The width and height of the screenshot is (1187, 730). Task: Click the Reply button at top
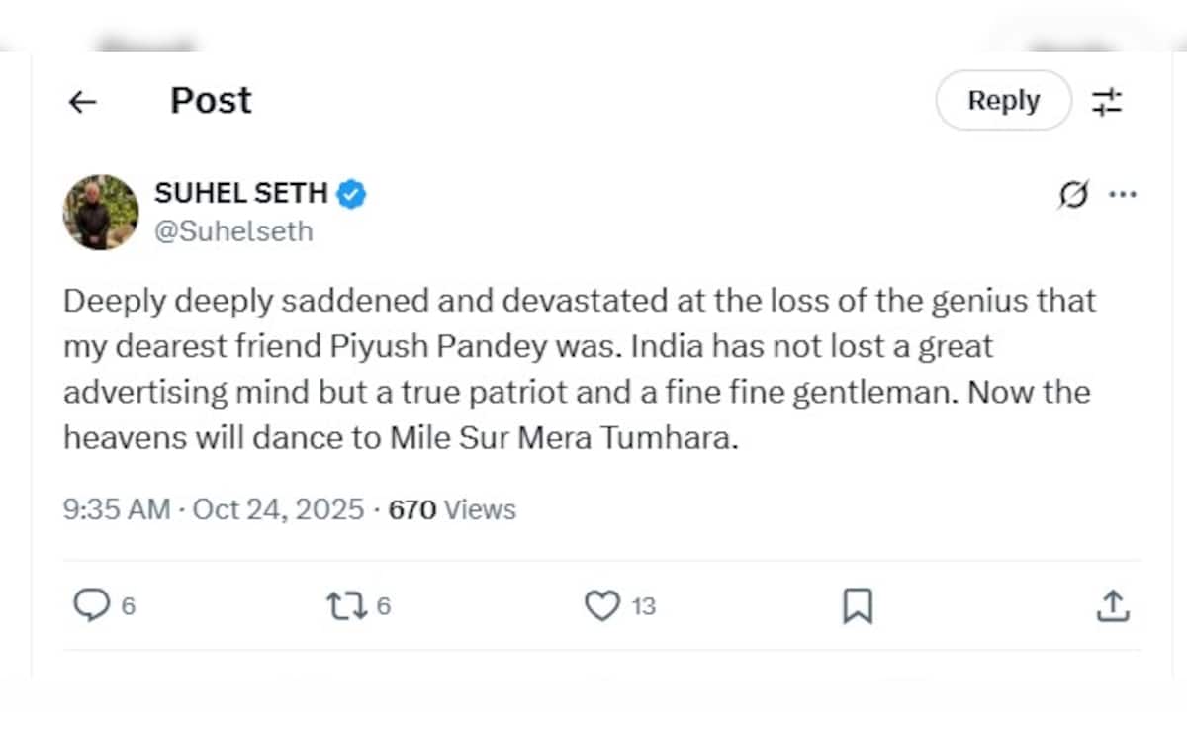pos(1003,101)
